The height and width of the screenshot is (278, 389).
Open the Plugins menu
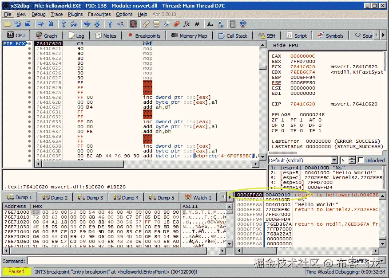coord(75,14)
